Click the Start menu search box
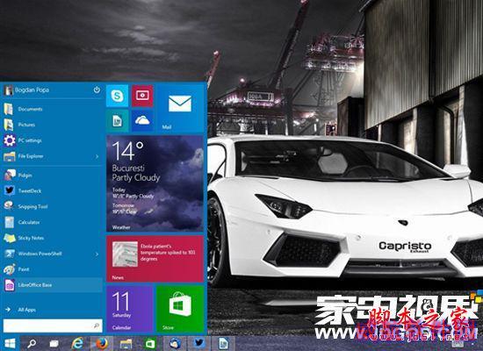 click(x=53, y=326)
